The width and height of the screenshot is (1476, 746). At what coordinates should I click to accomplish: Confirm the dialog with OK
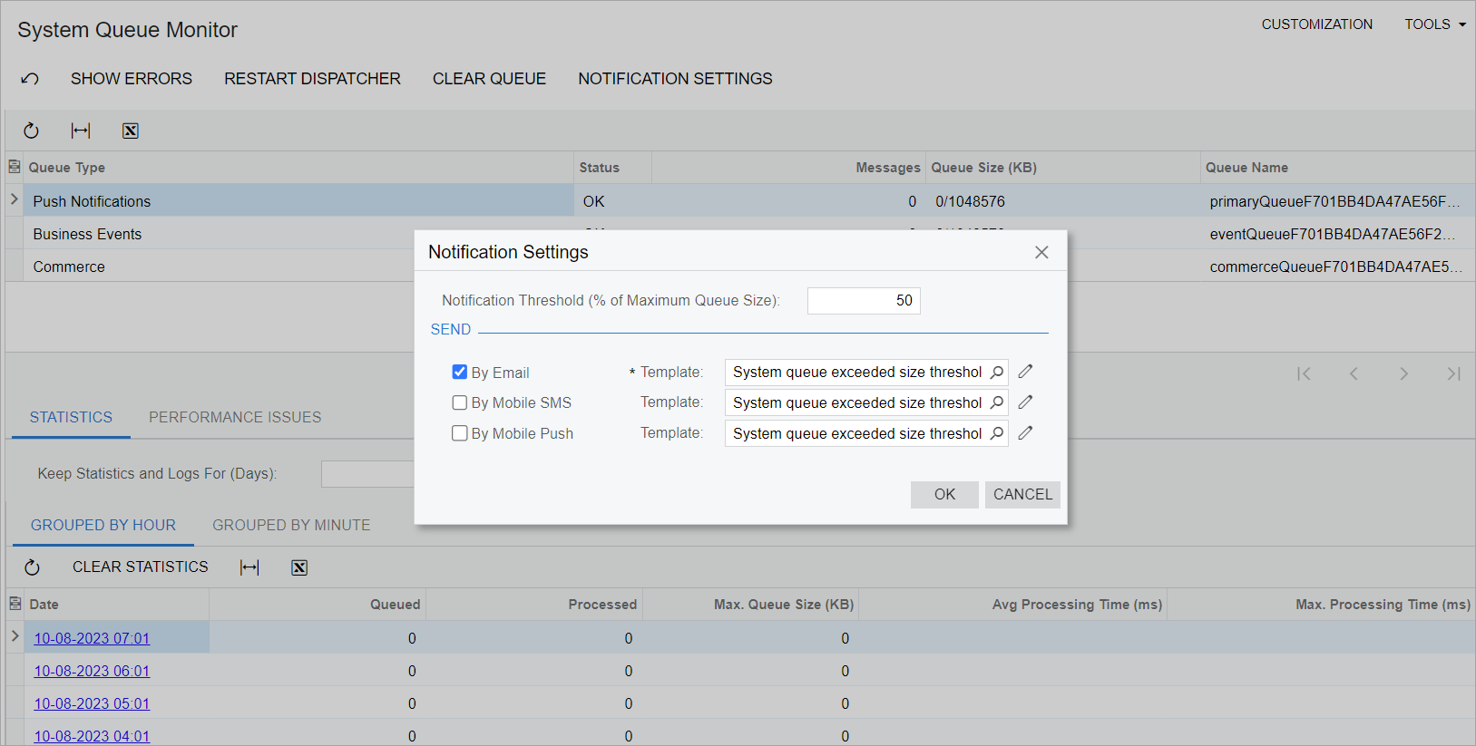coord(944,494)
